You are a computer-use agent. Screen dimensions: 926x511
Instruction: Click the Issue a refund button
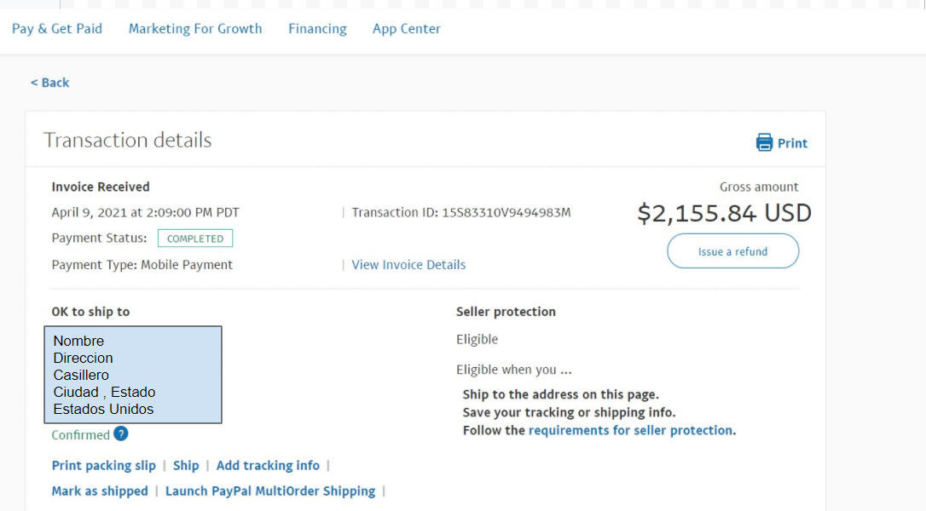[x=733, y=250]
